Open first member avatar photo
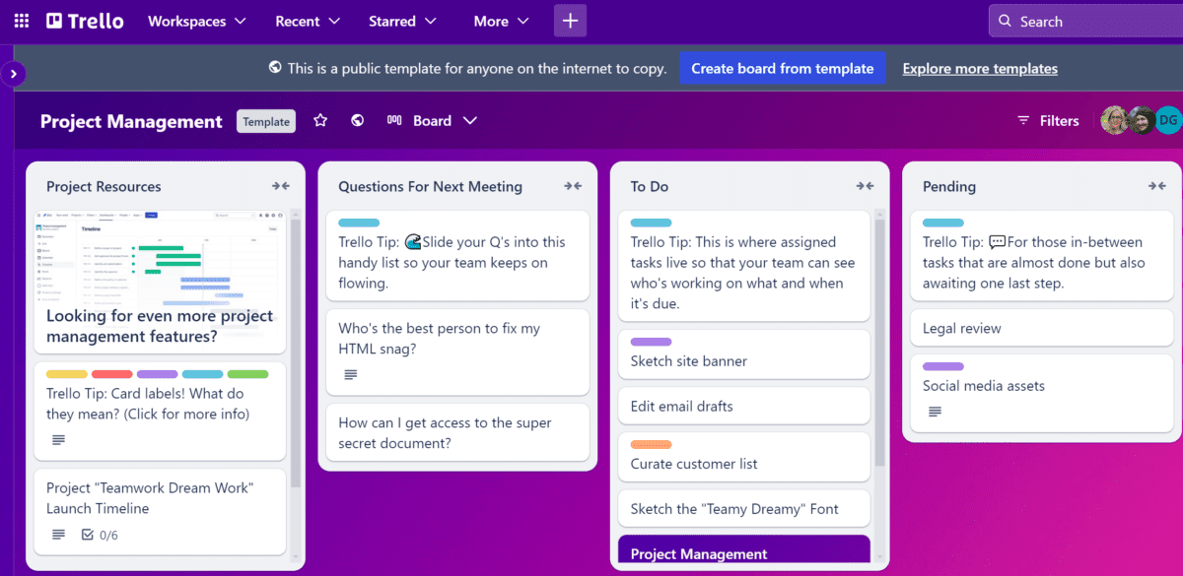This screenshot has height=576, width=1183. (x=1115, y=120)
